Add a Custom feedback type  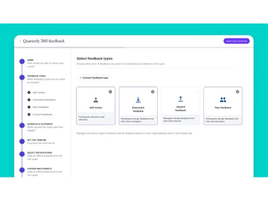[x=94, y=78]
